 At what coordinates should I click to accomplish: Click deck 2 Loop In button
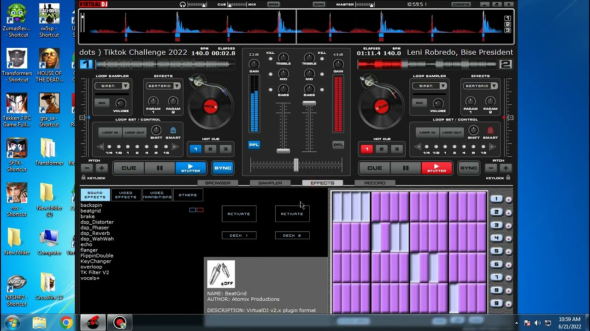coord(427,132)
